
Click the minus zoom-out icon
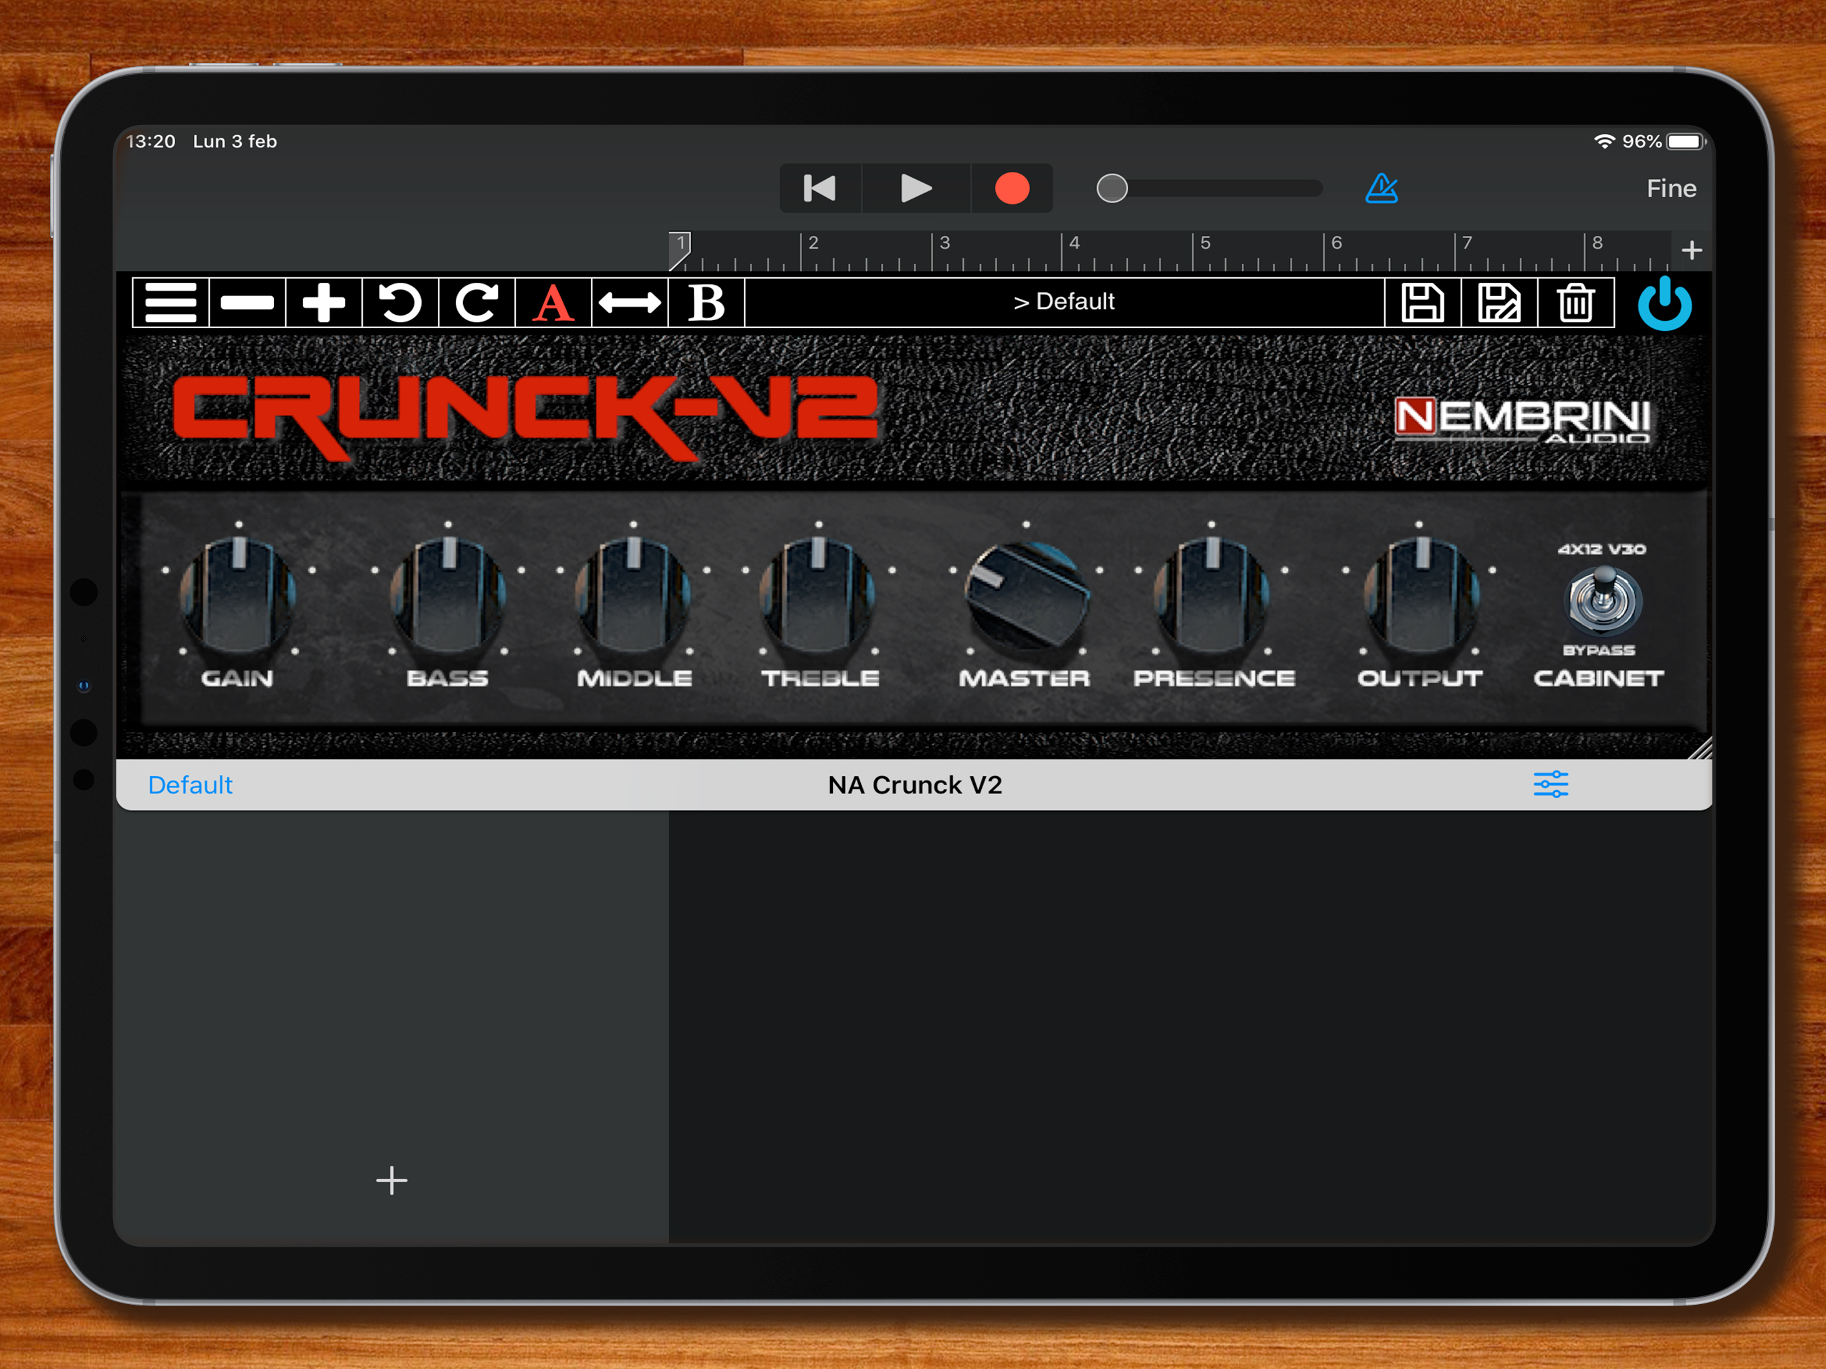coord(247,303)
